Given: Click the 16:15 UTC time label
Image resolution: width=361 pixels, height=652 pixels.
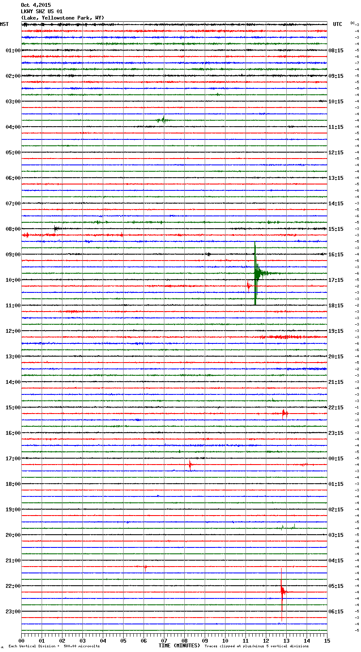Looking at the screenshot, I should tap(336, 255).
